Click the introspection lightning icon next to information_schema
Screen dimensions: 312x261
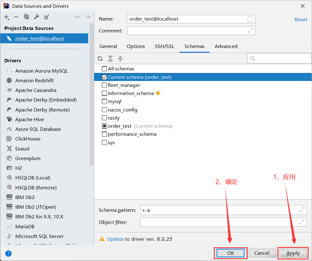pos(158,93)
